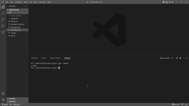
Task: Open the launch profile dropdown arrow
Action: (x=174, y=58)
